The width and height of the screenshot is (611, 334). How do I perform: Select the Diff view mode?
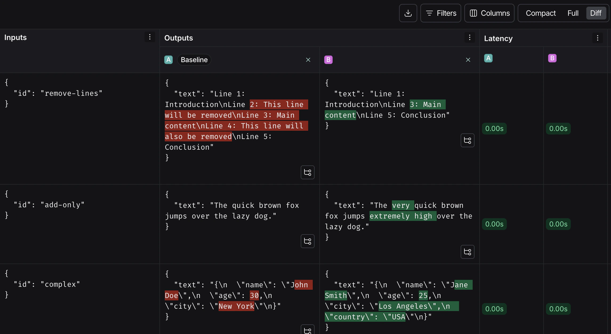pos(596,13)
